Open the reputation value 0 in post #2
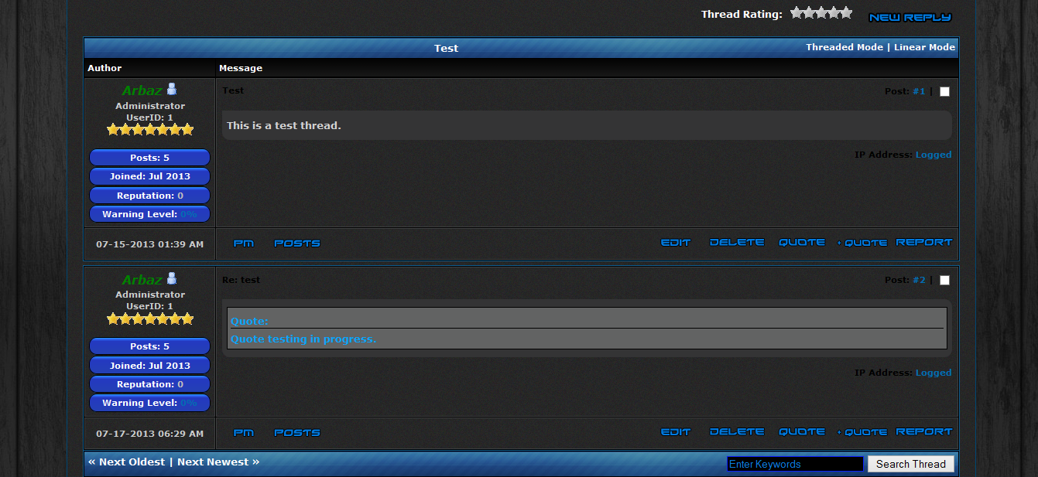The width and height of the screenshot is (1038, 477). [x=180, y=384]
